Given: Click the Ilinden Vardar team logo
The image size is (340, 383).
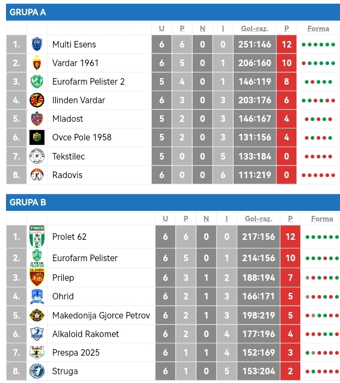Looking at the screenshot, I should 37,100.
